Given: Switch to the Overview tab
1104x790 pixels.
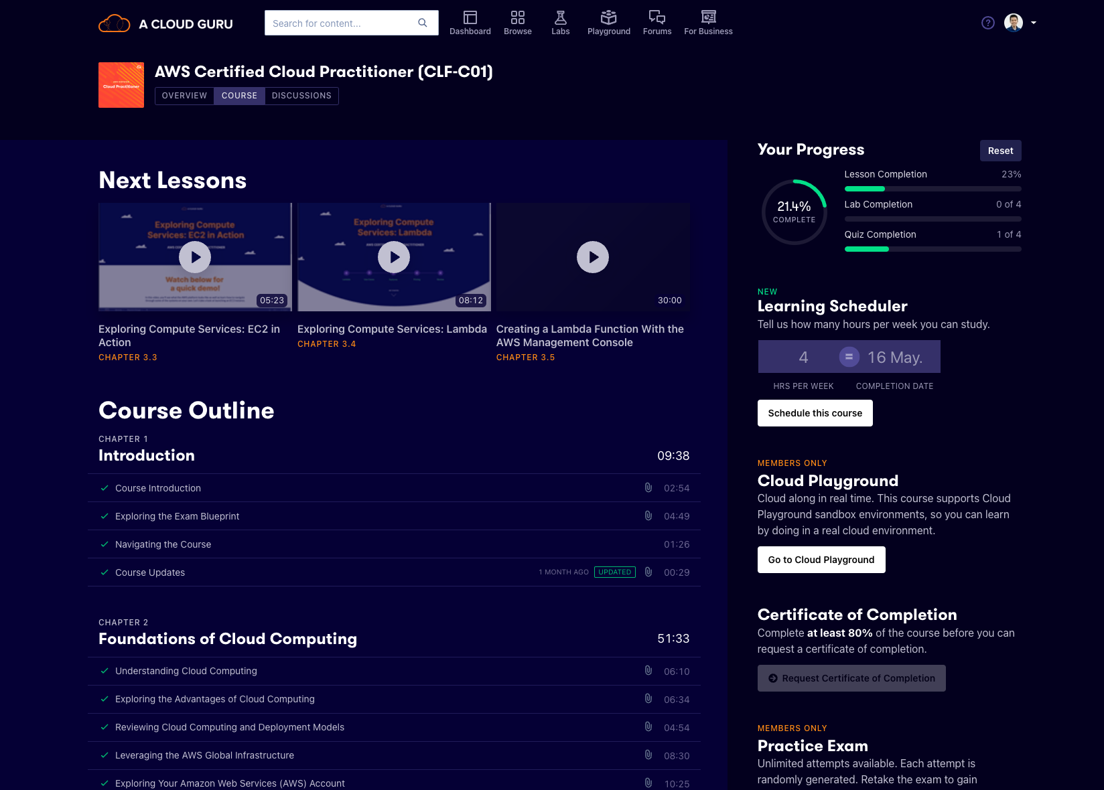Looking at the screenshot, I should click(x=184, y=96).
